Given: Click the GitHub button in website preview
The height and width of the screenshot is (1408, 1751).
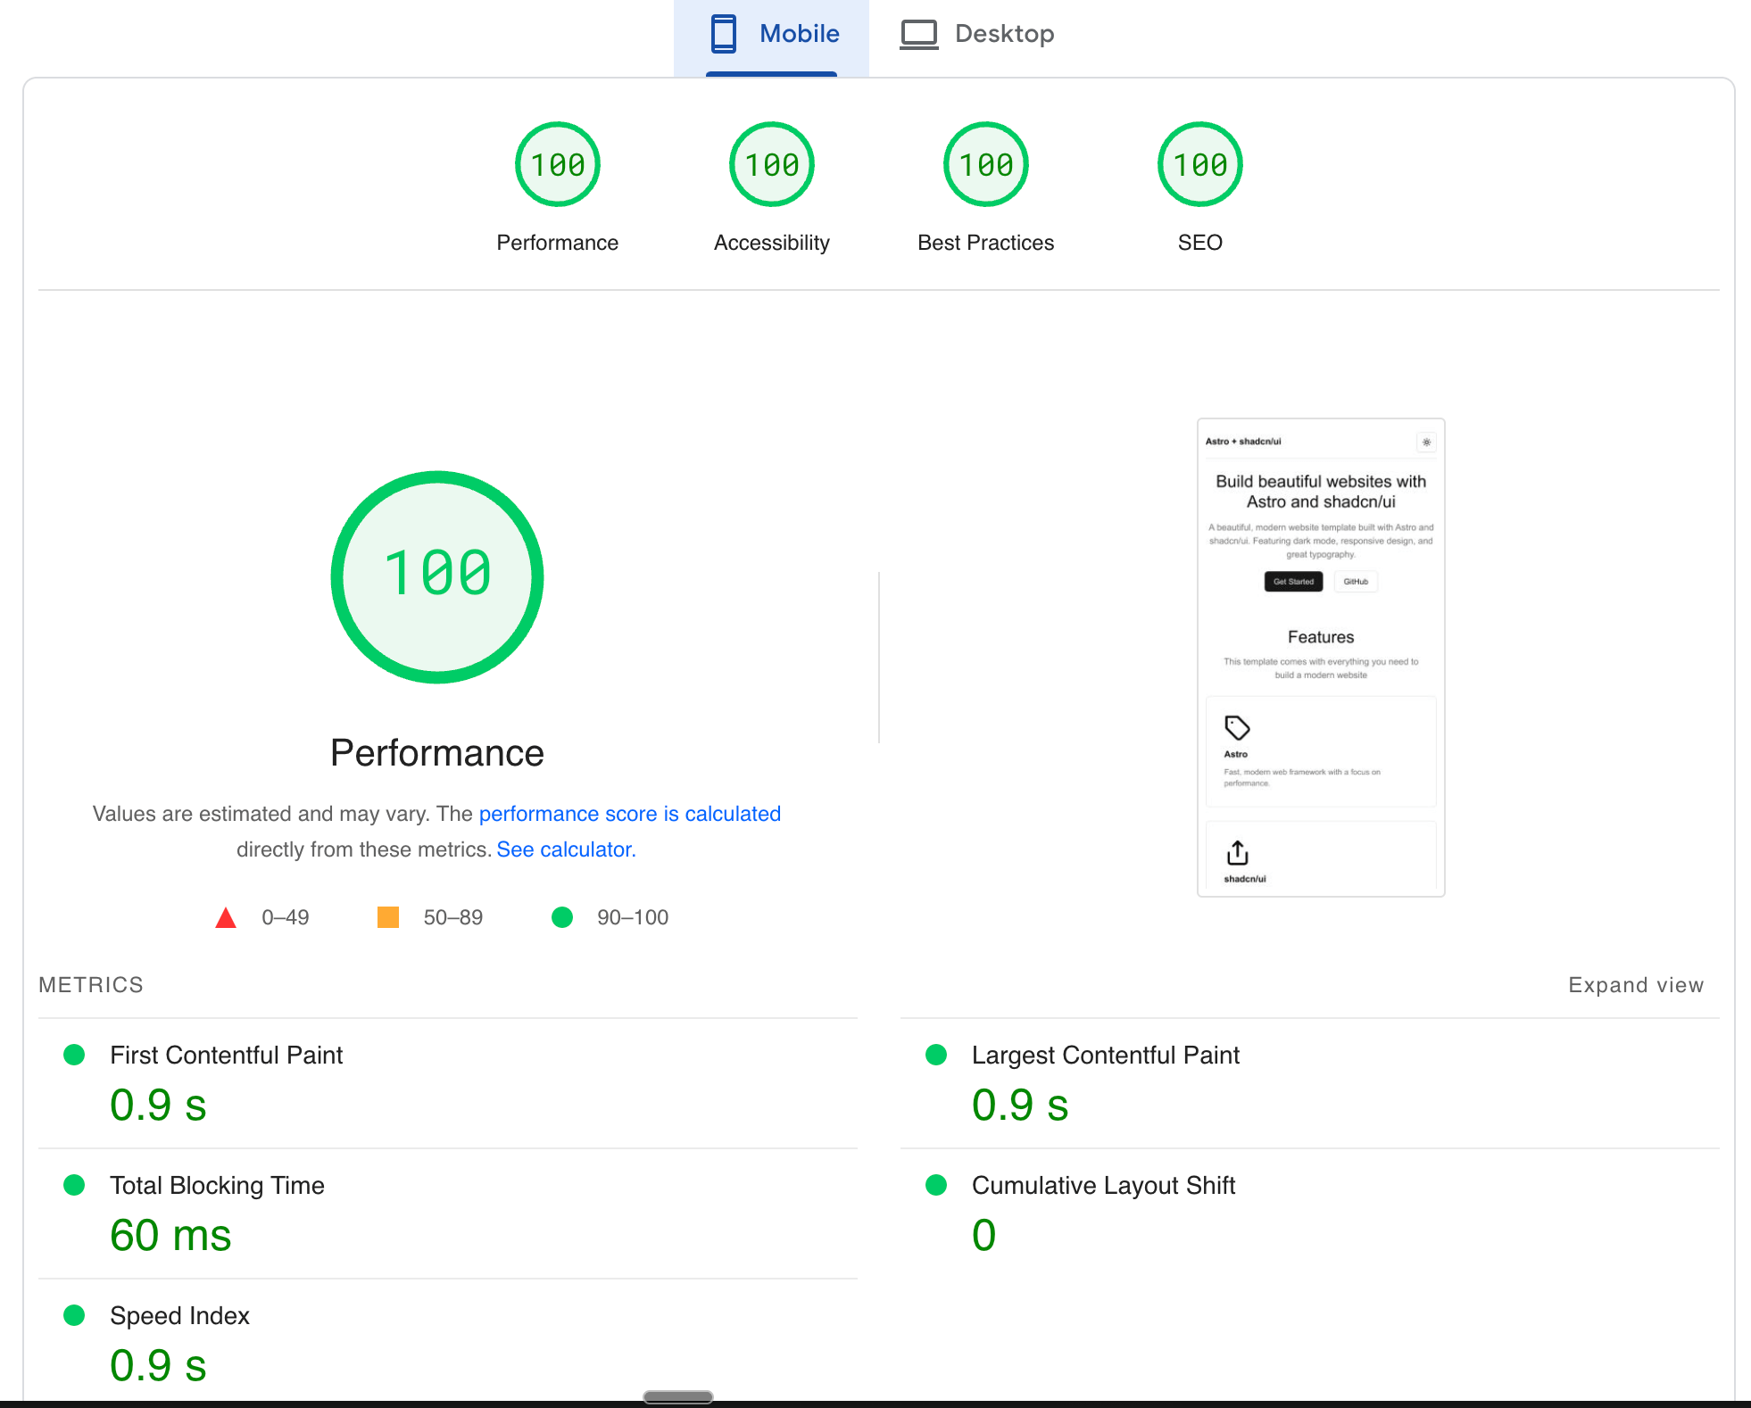Looking at the screenshot, I should [1356, 581].
